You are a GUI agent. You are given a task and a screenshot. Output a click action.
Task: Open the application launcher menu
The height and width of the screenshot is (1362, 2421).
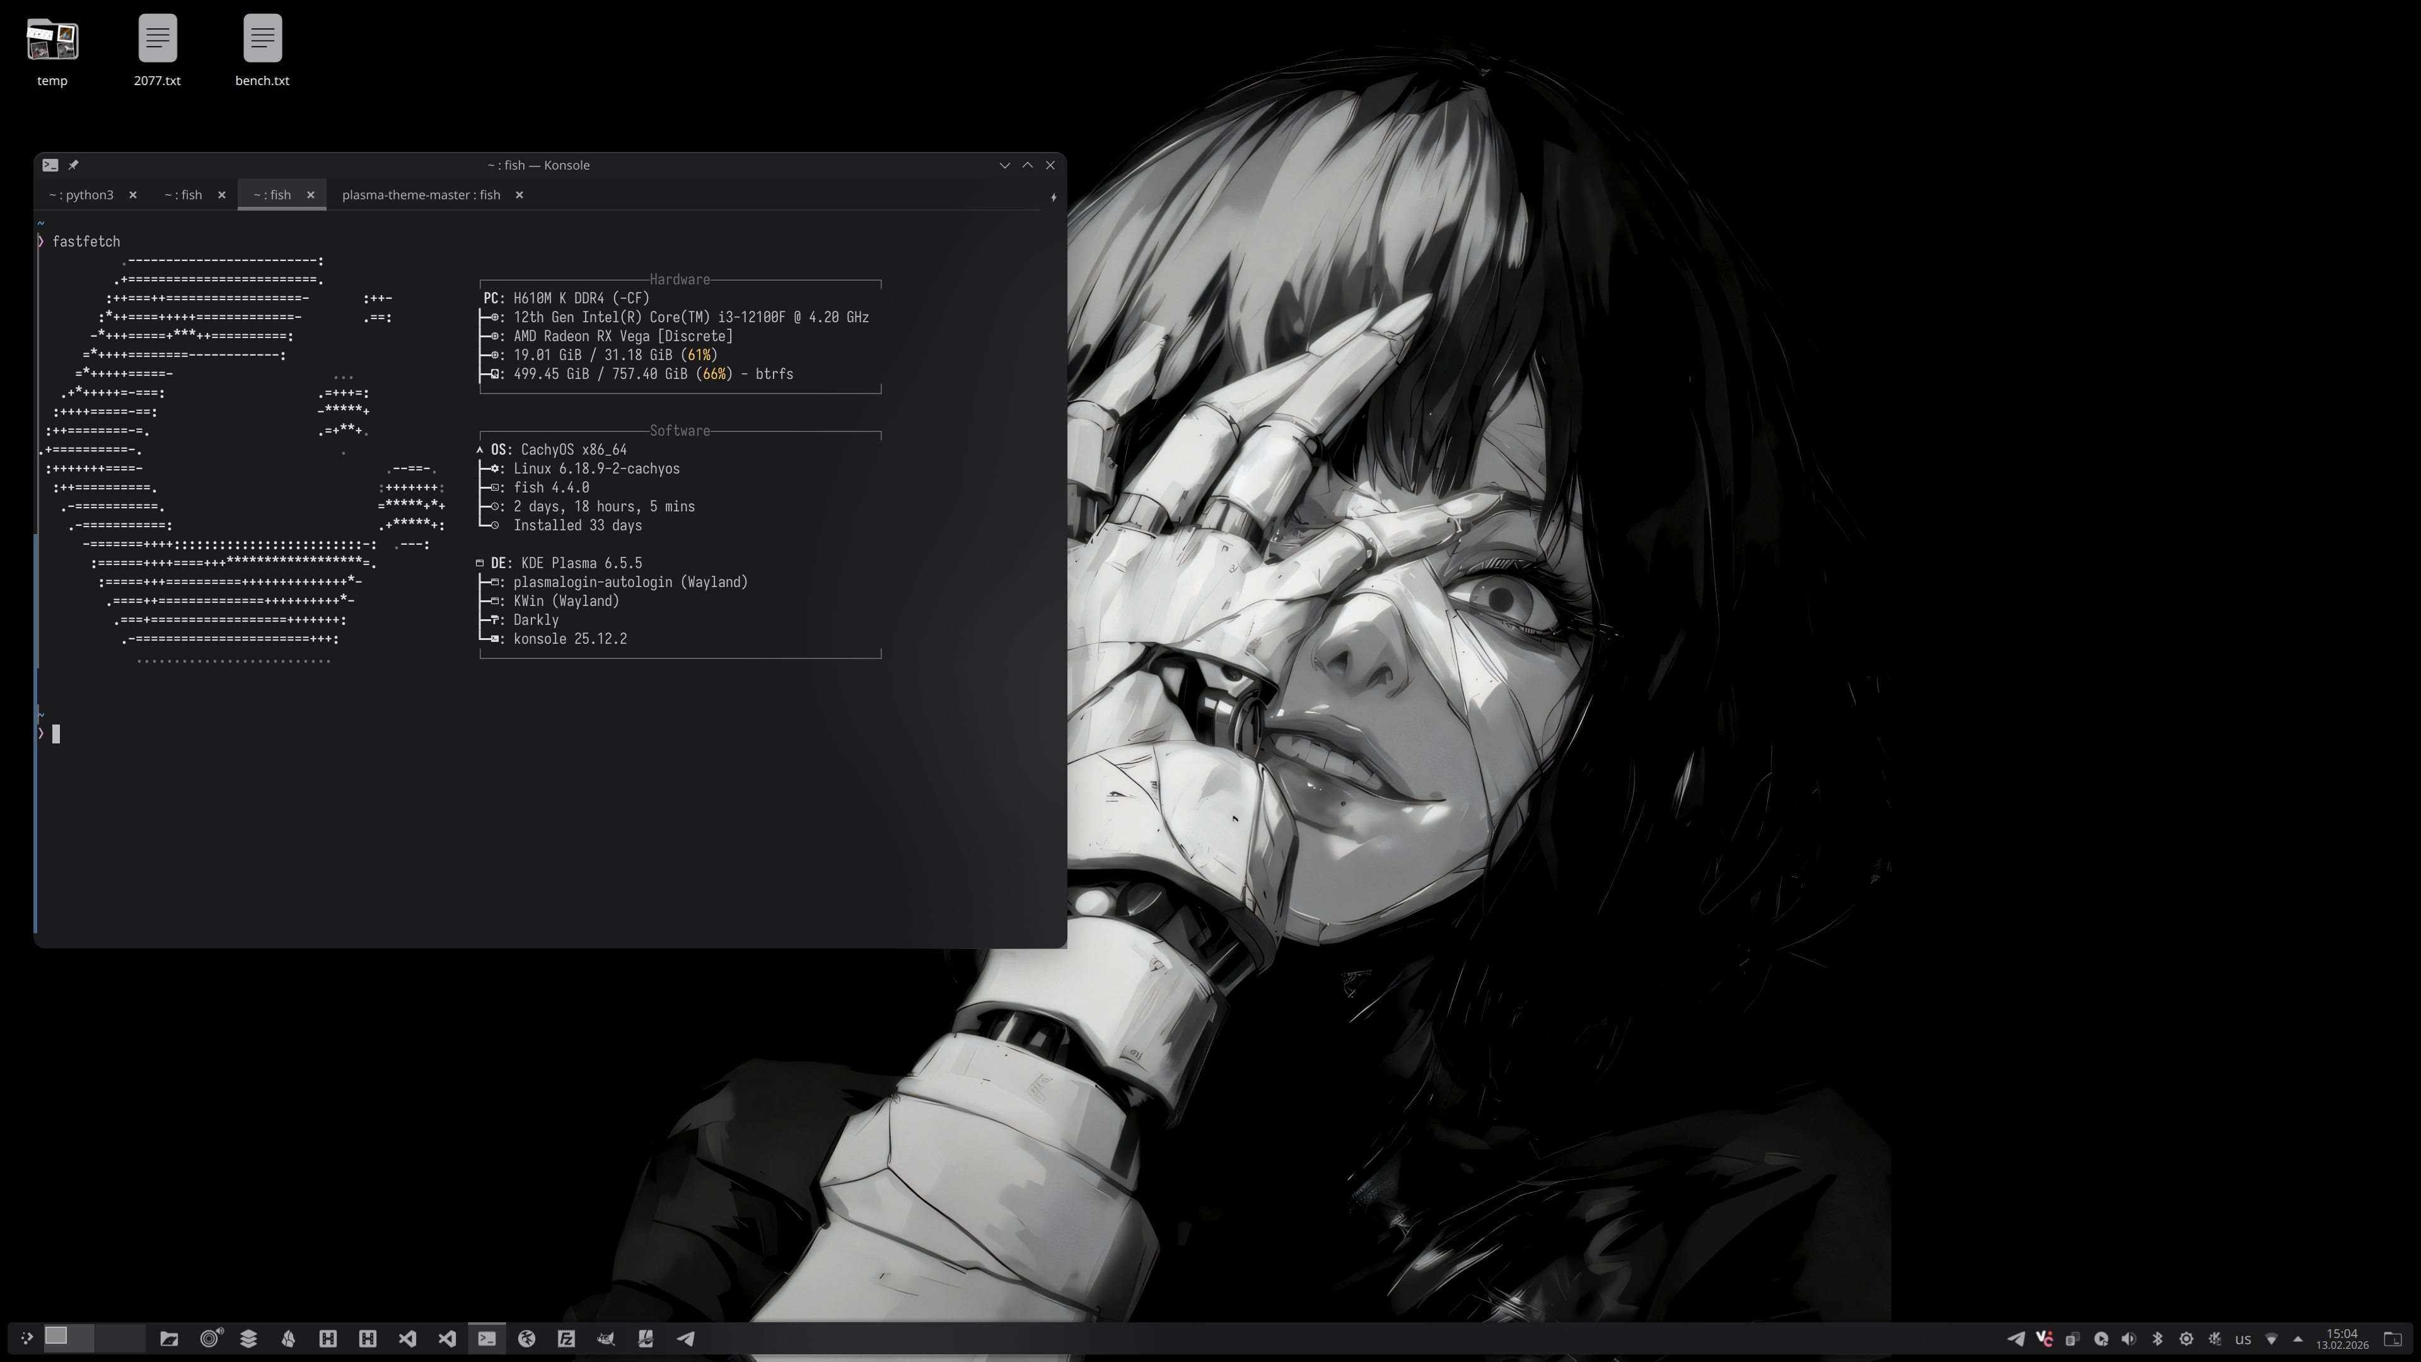(x=27, y=1339)
